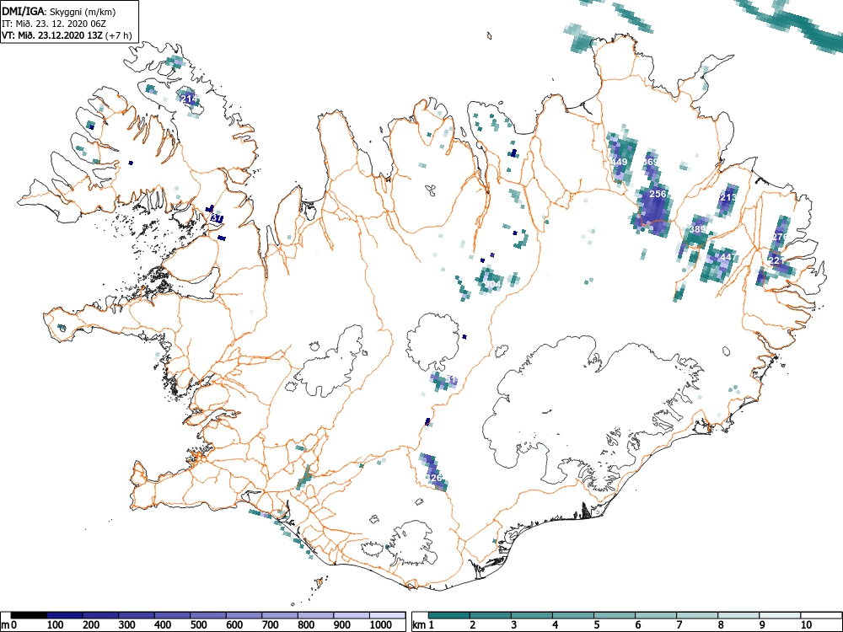This screenshot has height=632, width=843.
Task: Click the 256 value label on the map
Action: [x=658, y=194]
